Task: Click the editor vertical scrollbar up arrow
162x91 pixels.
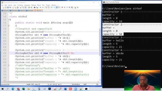Action: pyautogui.click(x=100, y=13)
